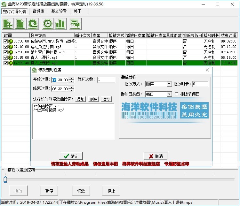This screenshot has width=240, height=206.
Task: Click the green status ball on 07:20:00 row
Action: point(11,52)
